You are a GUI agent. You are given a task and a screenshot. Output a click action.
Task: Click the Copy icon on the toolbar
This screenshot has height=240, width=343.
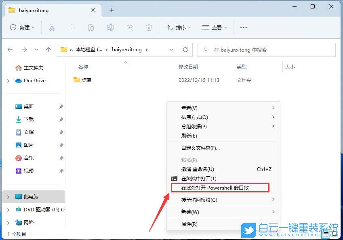71,27
